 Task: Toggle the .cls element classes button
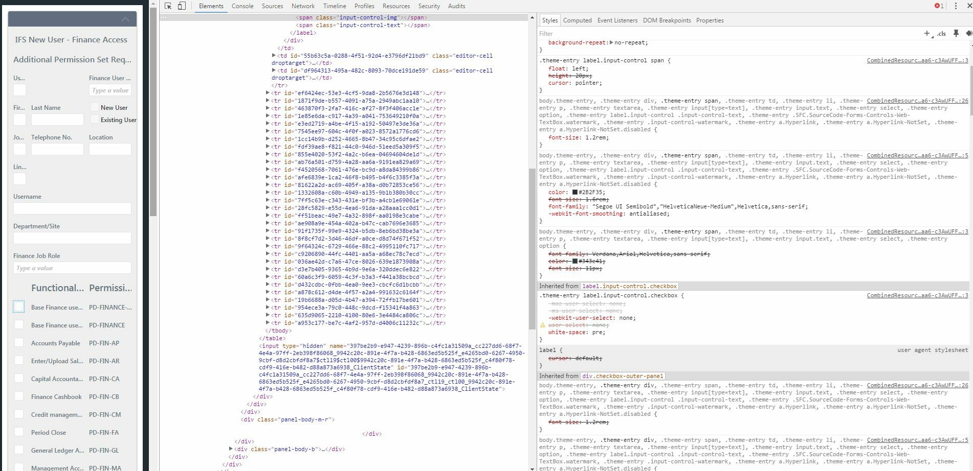coord(941,34)
